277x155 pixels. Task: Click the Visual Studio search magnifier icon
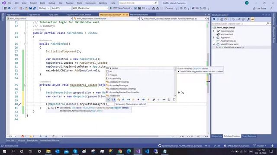pyautogui.click(x=156, y=3)
